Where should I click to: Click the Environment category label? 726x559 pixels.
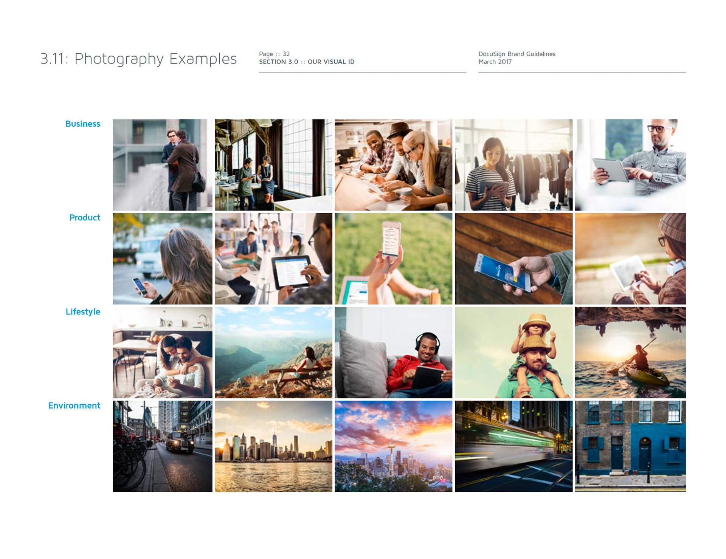(x=74, y=406)
